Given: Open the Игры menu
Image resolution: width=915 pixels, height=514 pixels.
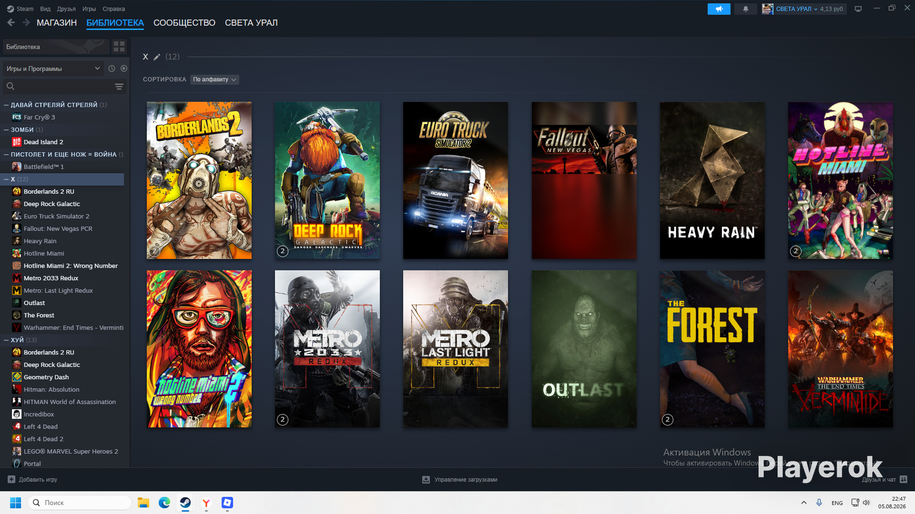Looking at the screenshot, I should [x=89, y=9].
